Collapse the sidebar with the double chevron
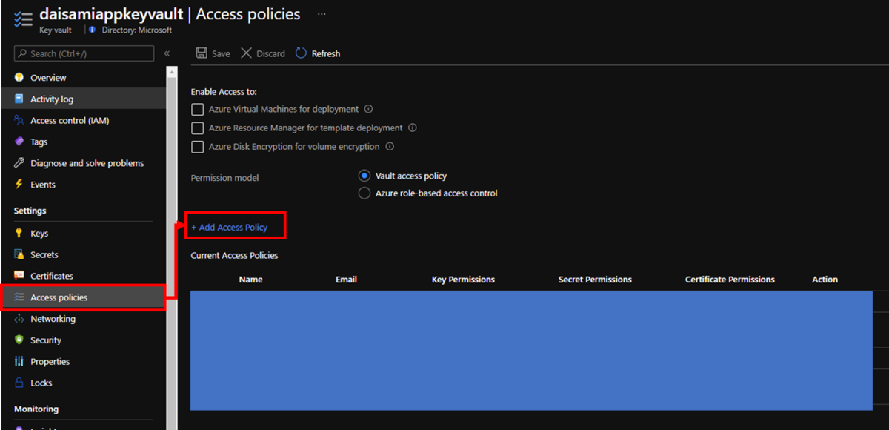Image resolution: width=889 pixels, height=430 pixels. tap(167, 53)
